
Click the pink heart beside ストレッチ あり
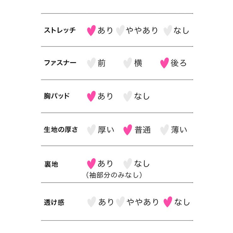pyautogui.click(x=91, y=31)
